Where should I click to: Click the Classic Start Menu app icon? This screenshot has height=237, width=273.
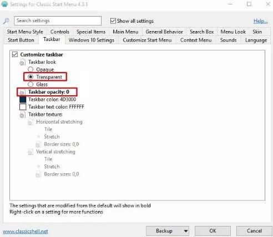pos(4,4)
